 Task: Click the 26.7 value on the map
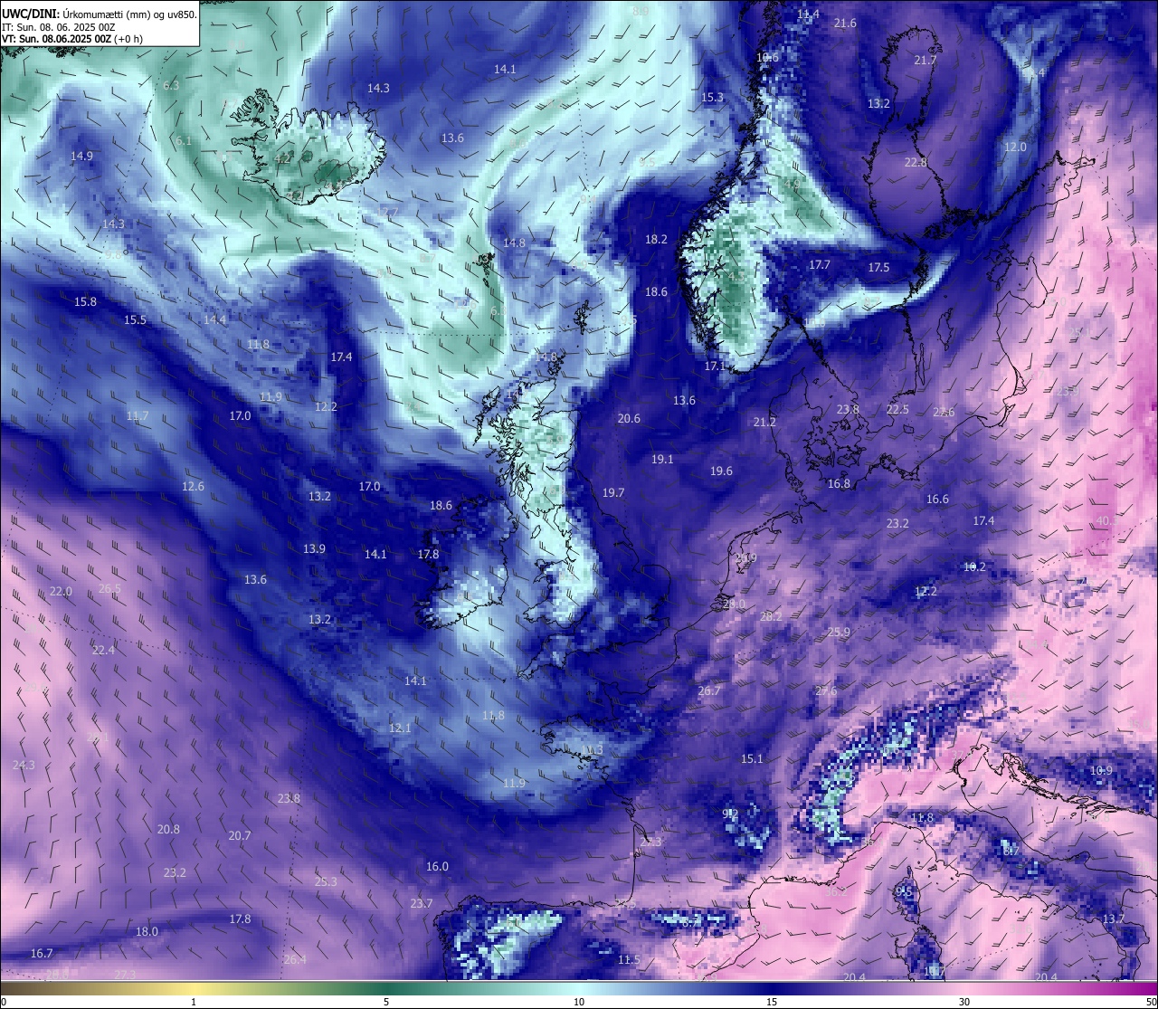(x=709, y=690)
